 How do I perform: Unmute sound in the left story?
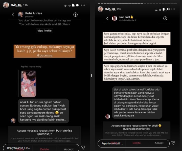click(78, 5)
